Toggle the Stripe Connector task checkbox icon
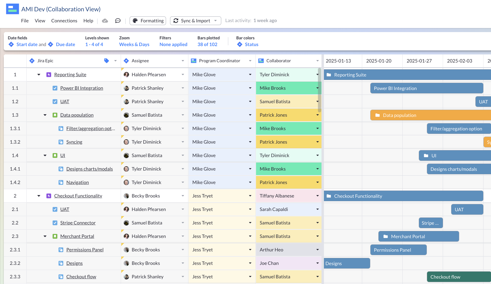Image resolution: width=491 pixels, height=284 pixels. coord(55,223)
